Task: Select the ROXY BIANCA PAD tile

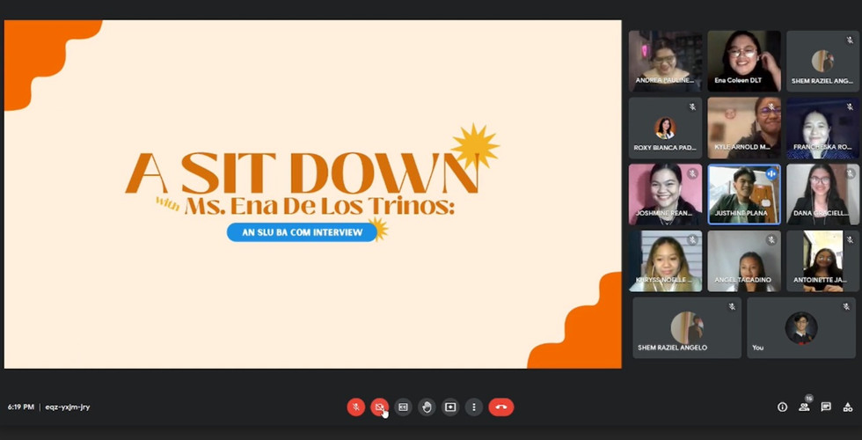Action: click(665, 128)
